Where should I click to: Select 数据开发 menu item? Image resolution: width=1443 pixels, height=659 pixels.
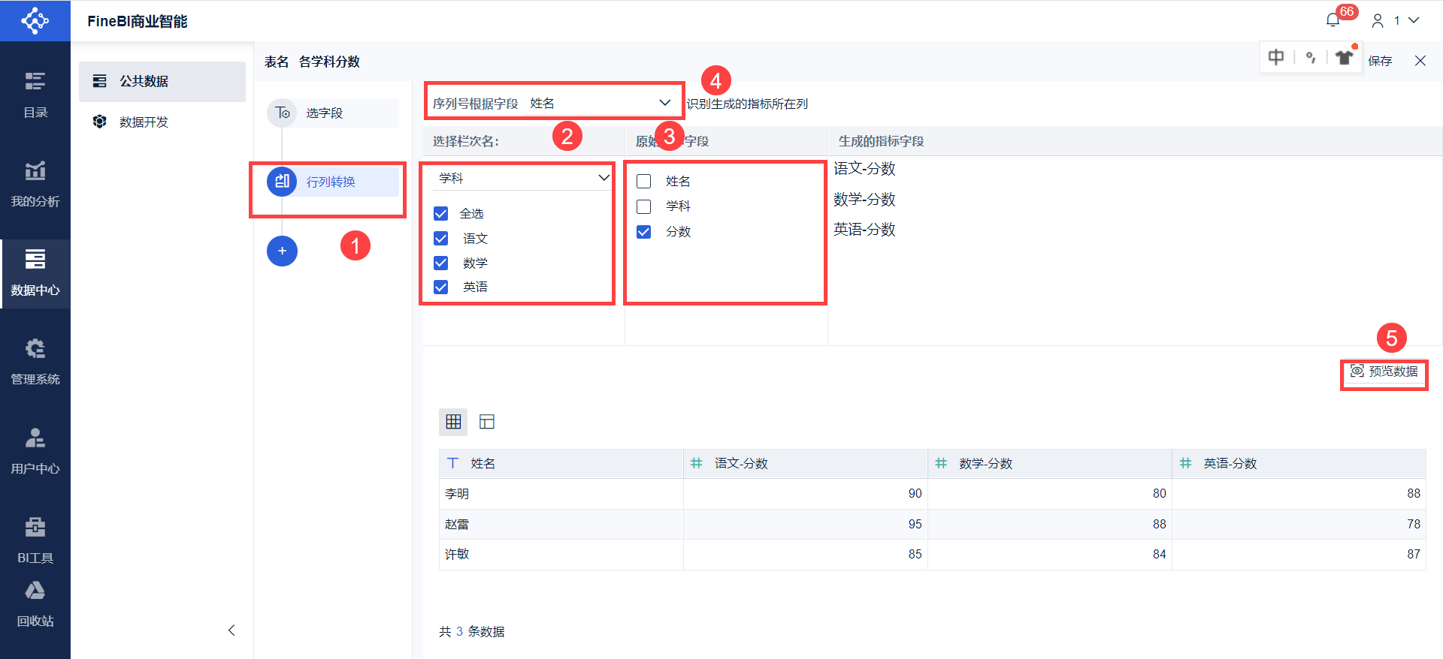(x=144, y=122)
